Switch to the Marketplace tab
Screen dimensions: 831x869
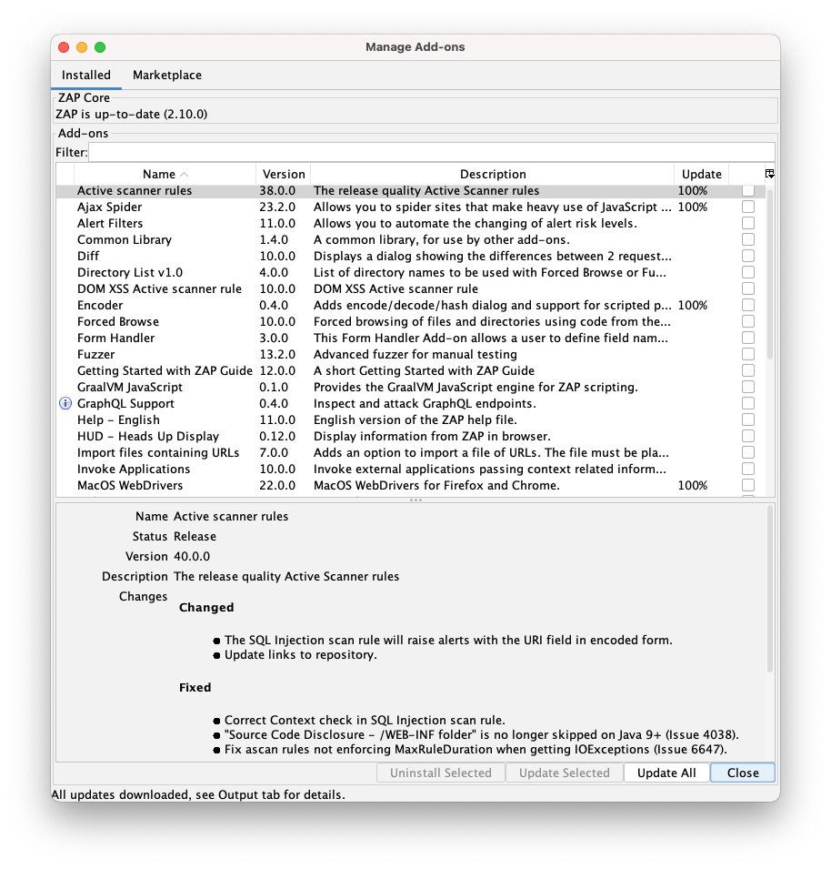166,75
